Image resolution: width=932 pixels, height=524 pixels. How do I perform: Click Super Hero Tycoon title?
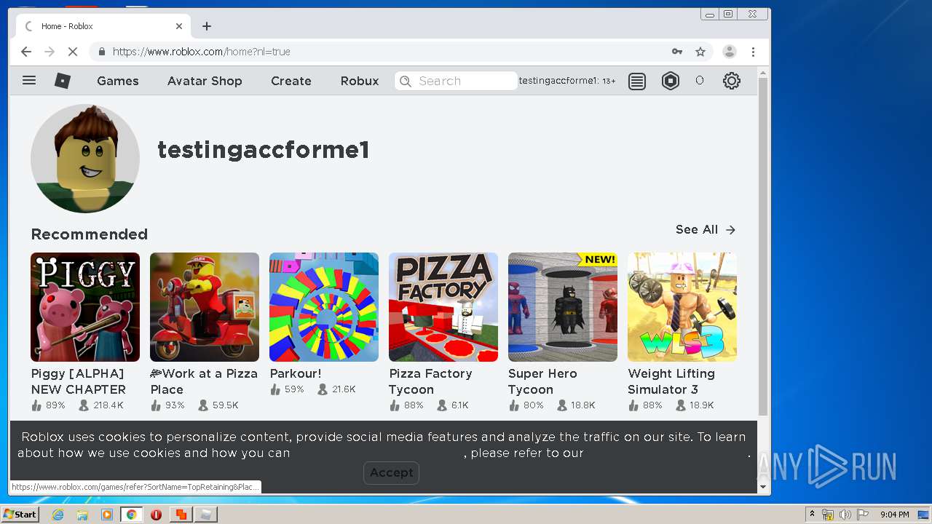coord(542,381)
